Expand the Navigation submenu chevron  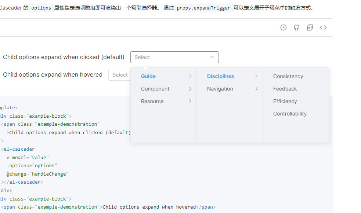[256, 89]
